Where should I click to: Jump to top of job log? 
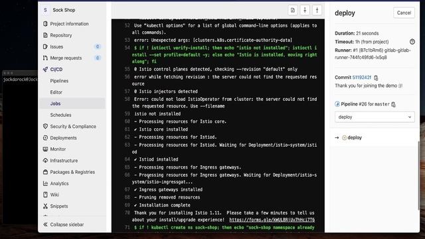305,11
